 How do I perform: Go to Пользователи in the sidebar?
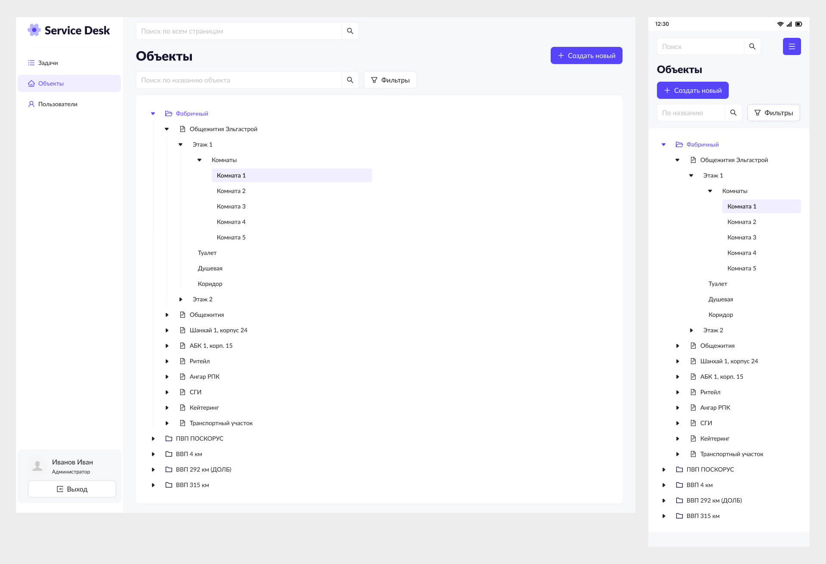point(58,104)
